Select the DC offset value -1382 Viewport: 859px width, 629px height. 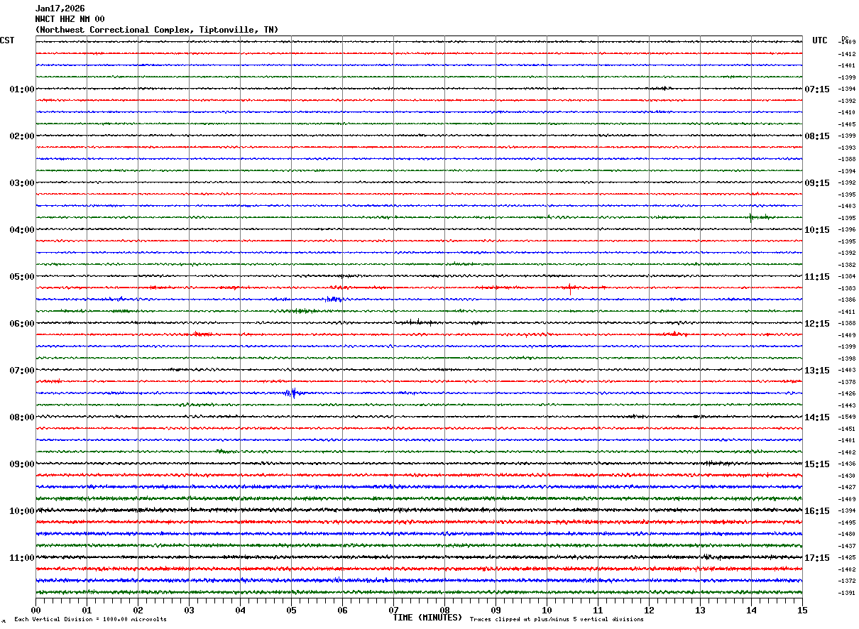click(846, 265)
